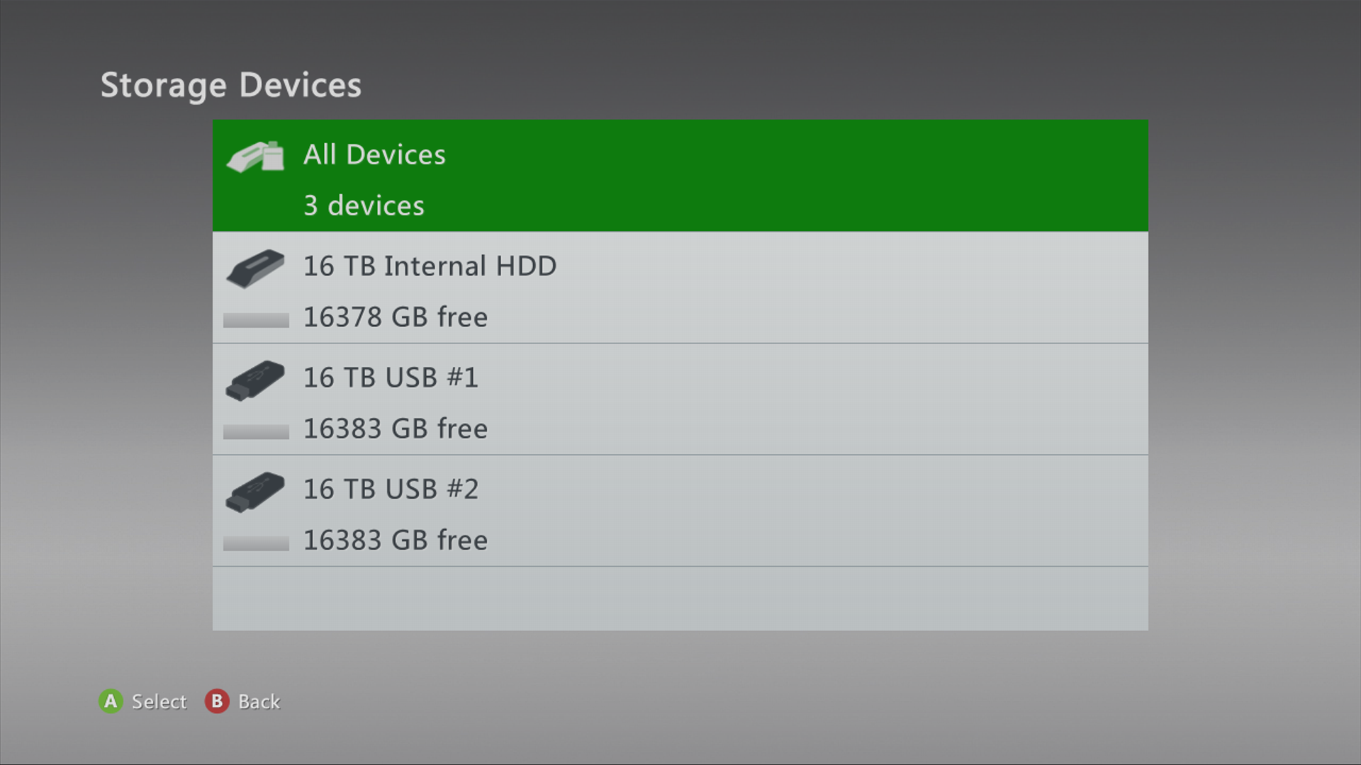
Task: Click the Back label at bottom
Action: point(259,701)
